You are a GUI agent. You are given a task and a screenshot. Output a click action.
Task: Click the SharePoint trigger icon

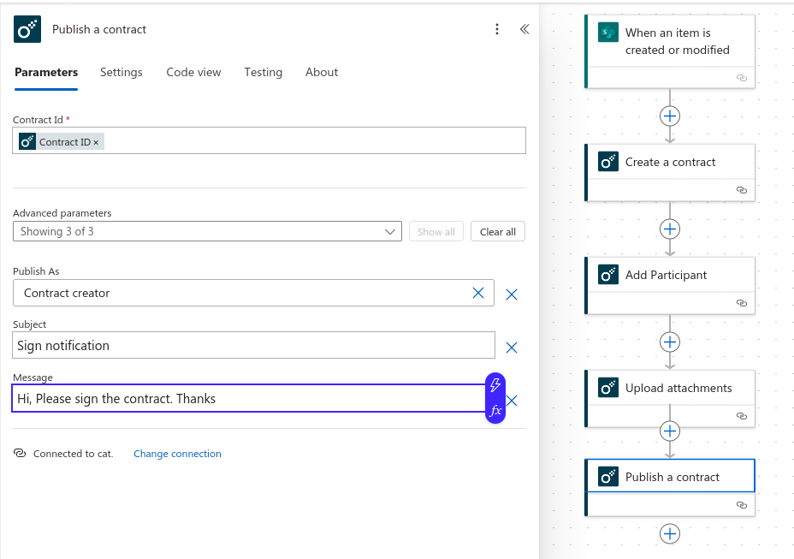(608, 33)
